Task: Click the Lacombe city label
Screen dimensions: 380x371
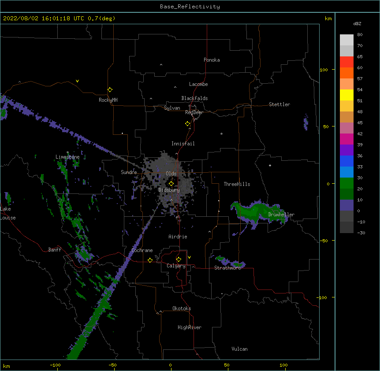Action: [x=198, y=84]
